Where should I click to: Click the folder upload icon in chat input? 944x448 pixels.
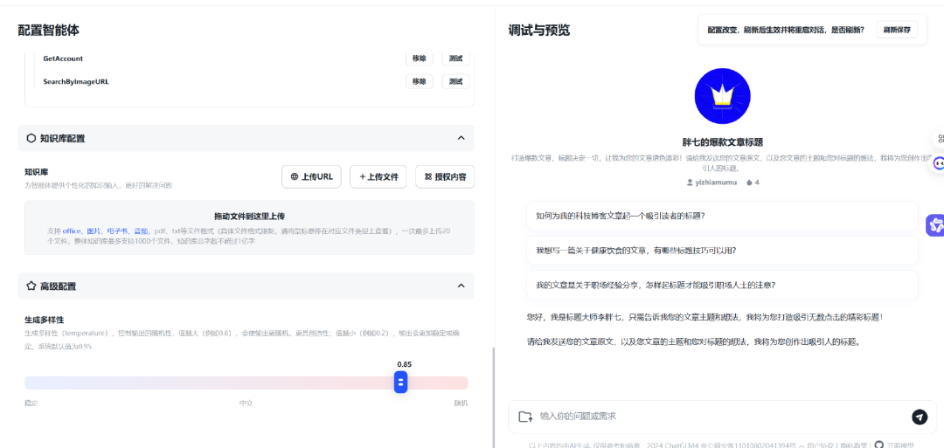coord(525,417)
